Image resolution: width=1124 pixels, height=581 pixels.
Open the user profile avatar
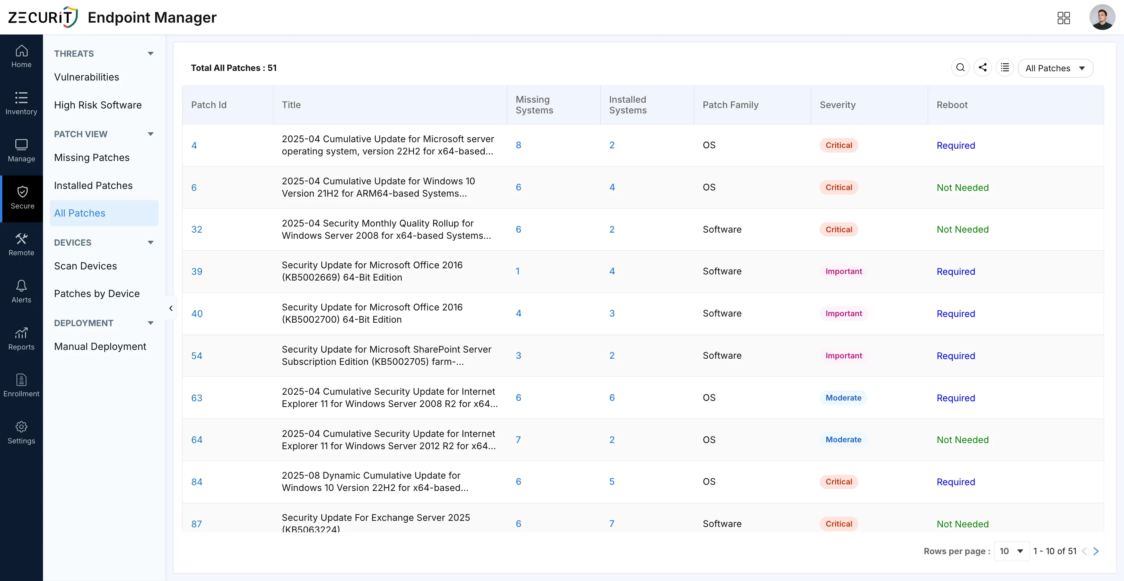[x=1102, y=18]
